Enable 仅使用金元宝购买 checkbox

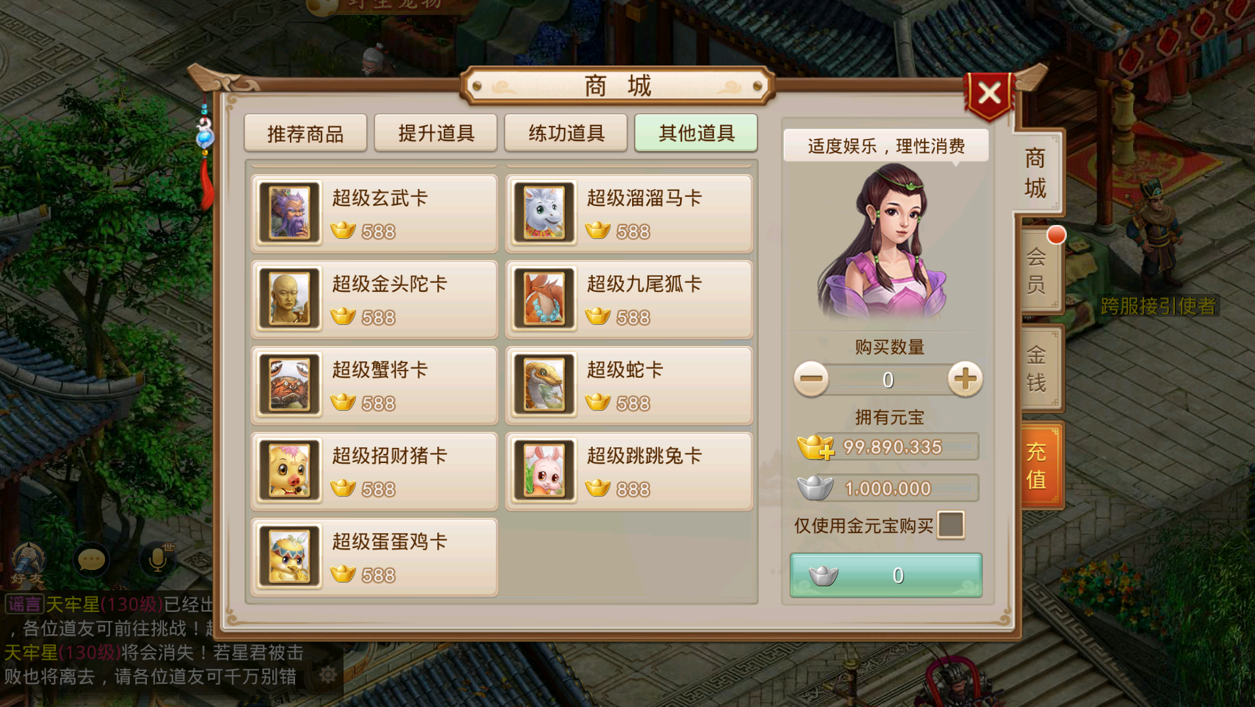pyautogui.click(x=951, y=525)
